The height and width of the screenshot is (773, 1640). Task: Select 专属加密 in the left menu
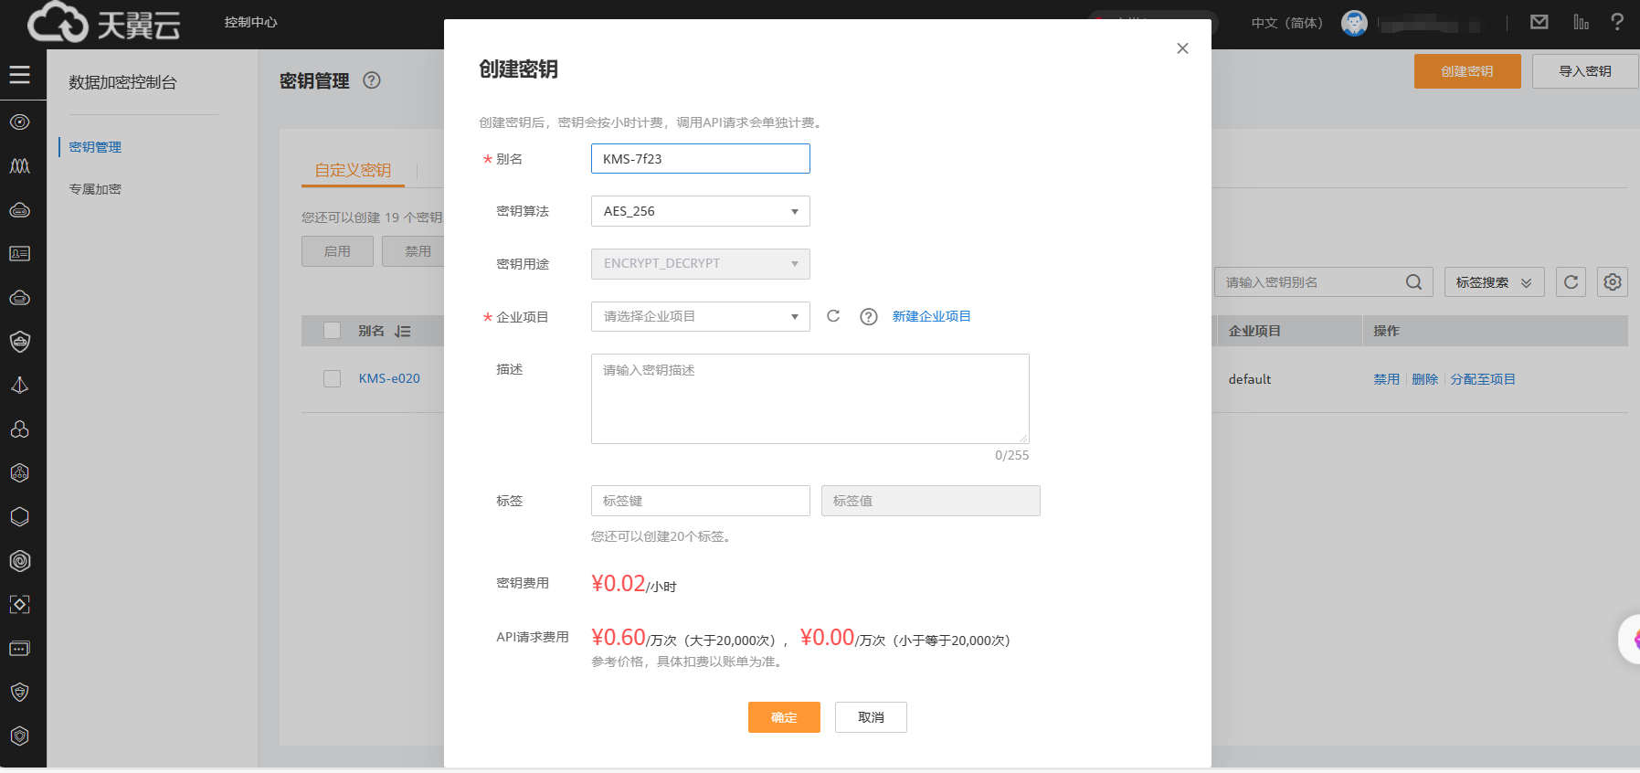(x=95, y=189)
